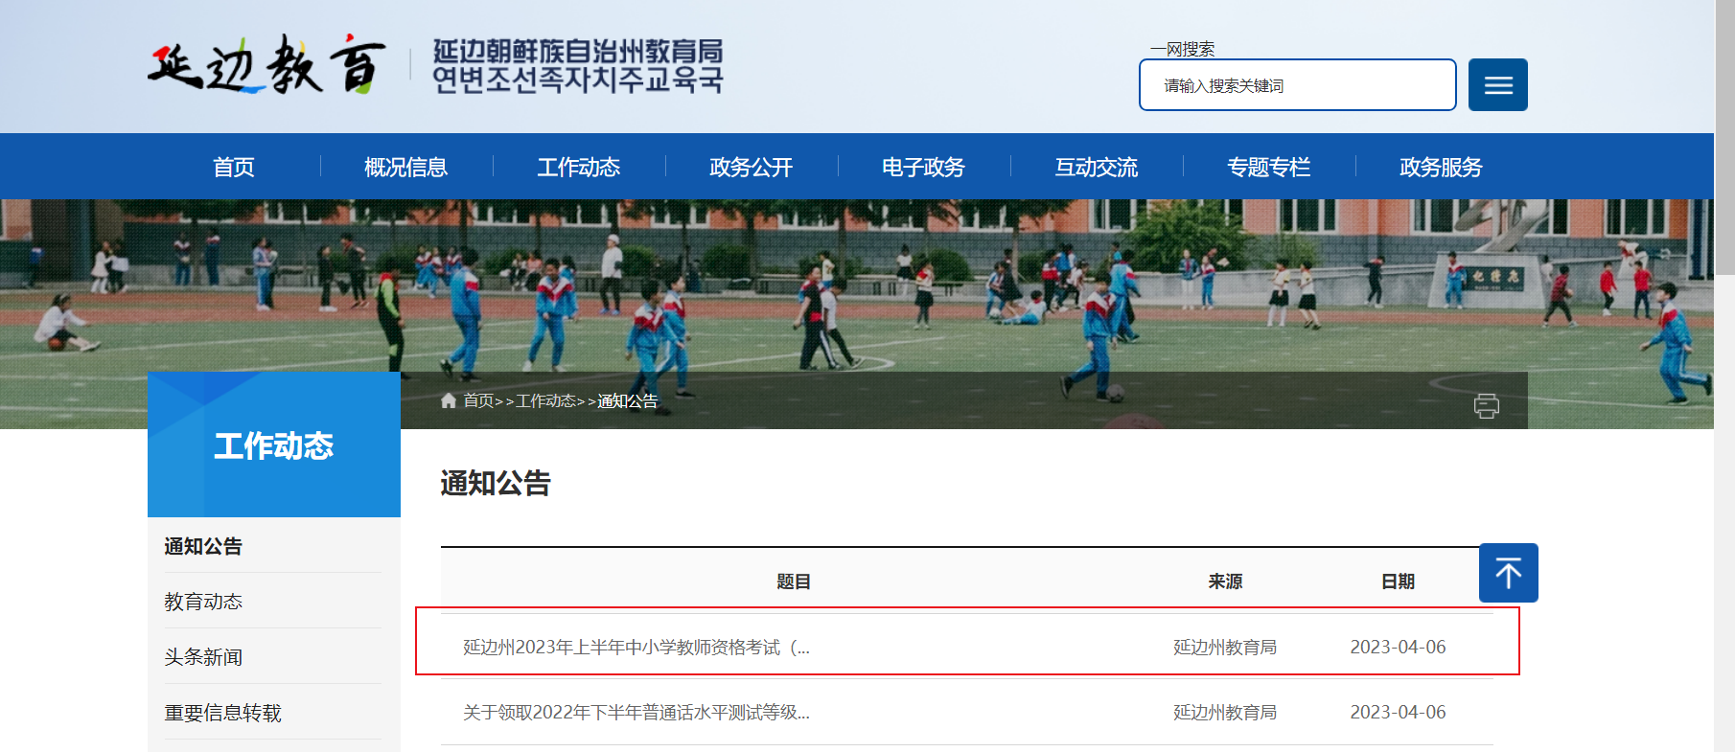Open notice 延边州2023年上半年中小学教师资格考试
The height and width of the screenshot is (752, 1735).
(x=636, y=648)
